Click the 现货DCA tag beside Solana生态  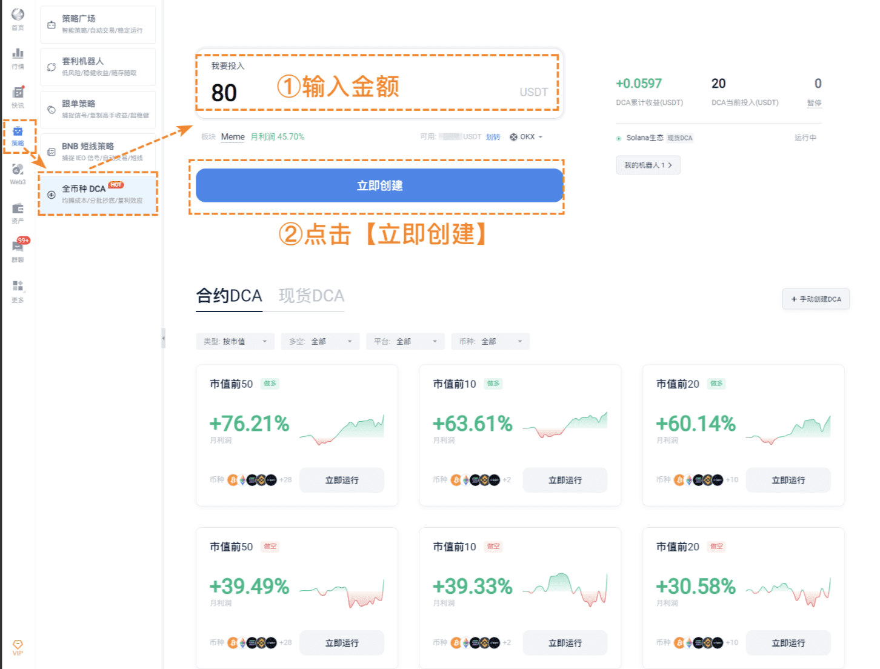click(x=680, y=138)
